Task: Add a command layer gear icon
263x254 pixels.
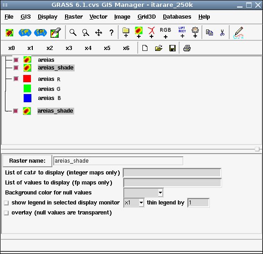Action: click(195, 32)
